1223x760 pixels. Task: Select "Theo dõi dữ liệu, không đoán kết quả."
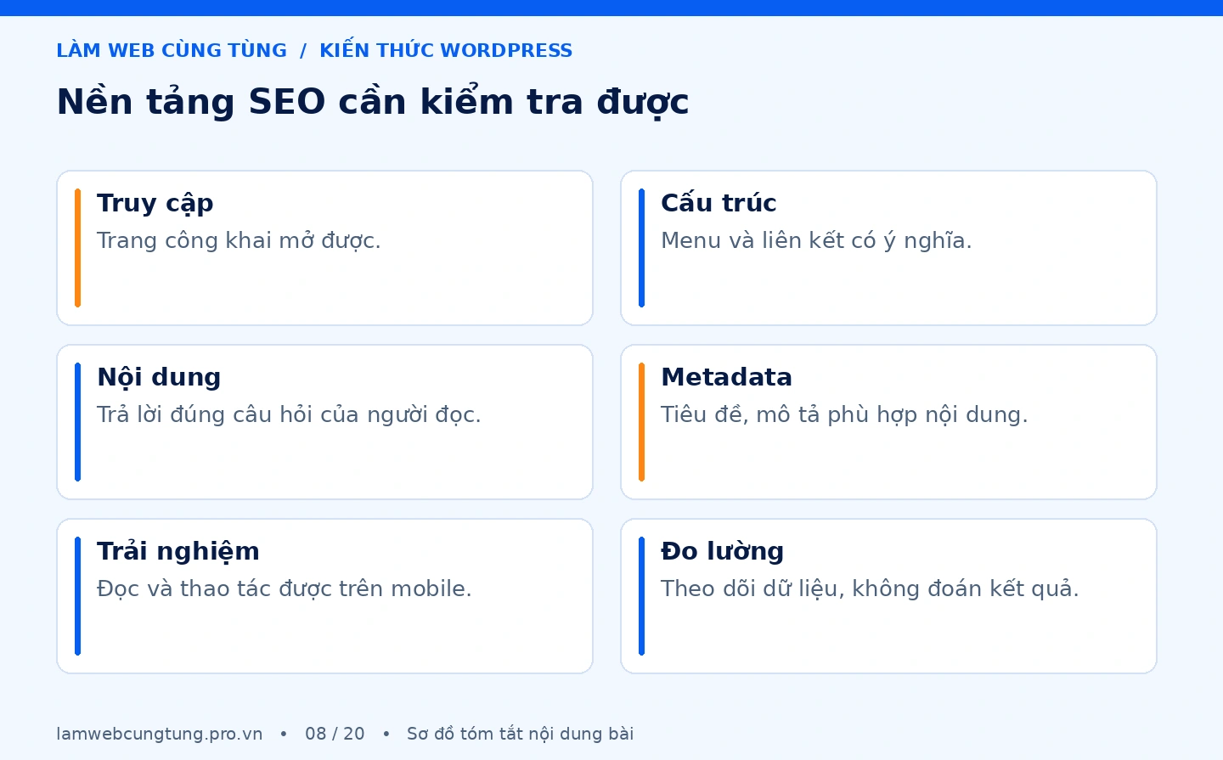click(x=870, y=589)
